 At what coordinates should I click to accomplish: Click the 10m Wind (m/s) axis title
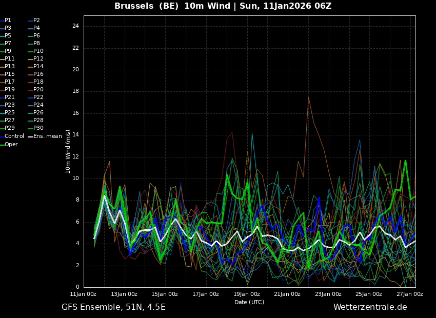68,151
